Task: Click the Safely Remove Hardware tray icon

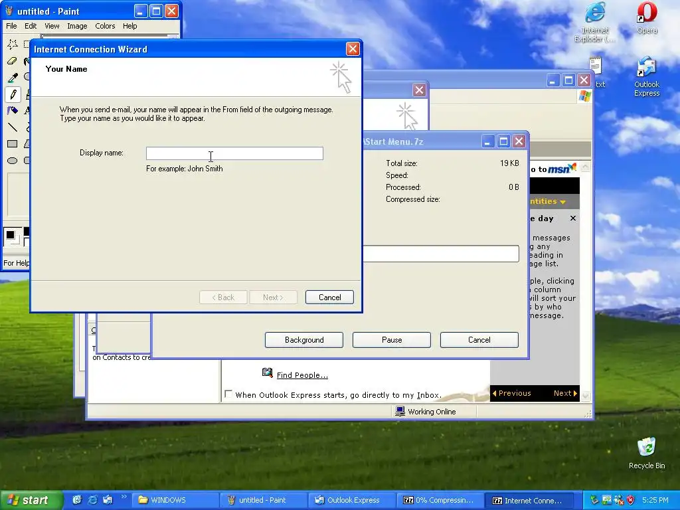Action: tap(594, 500)
